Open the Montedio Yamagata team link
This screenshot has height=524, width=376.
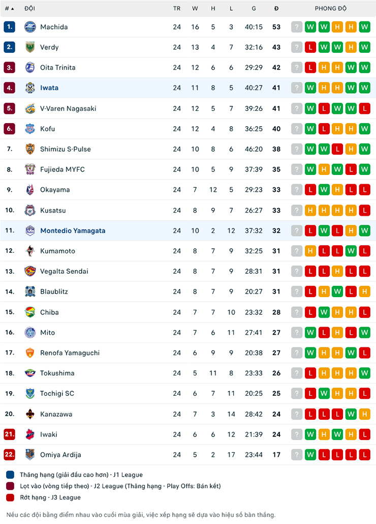73,230
